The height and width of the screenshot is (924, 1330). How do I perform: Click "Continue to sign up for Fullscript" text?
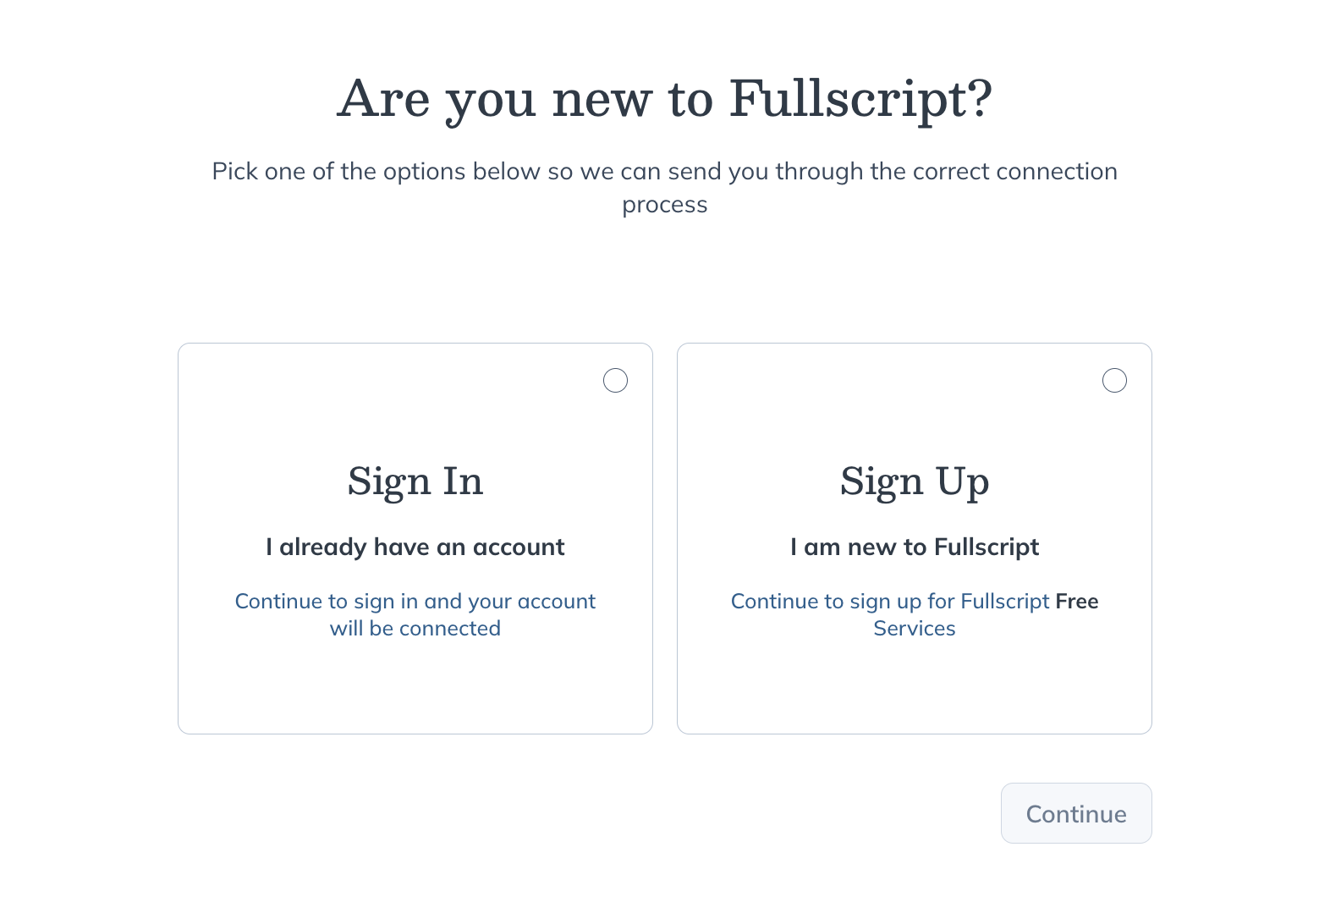click(889, 602)
